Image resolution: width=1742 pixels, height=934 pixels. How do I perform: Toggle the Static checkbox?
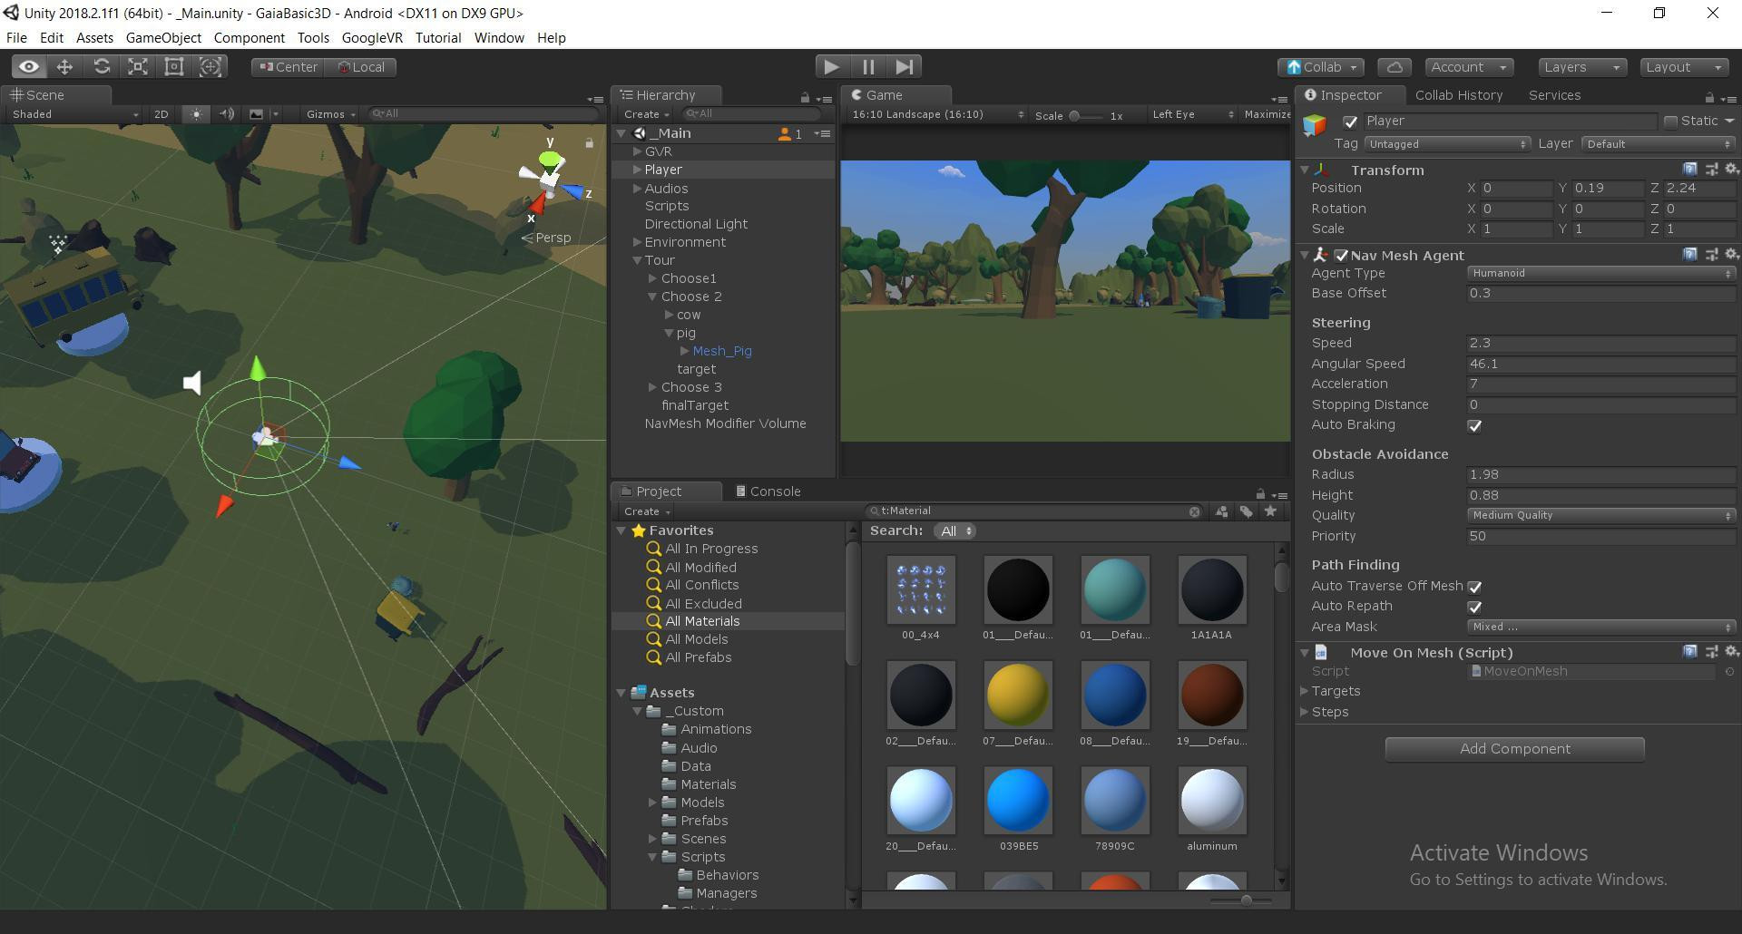click(x=1670, y=122)
